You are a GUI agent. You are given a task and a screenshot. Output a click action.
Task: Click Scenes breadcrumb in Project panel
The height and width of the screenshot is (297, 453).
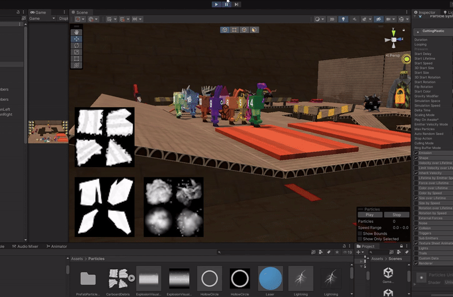click(395, 259)
